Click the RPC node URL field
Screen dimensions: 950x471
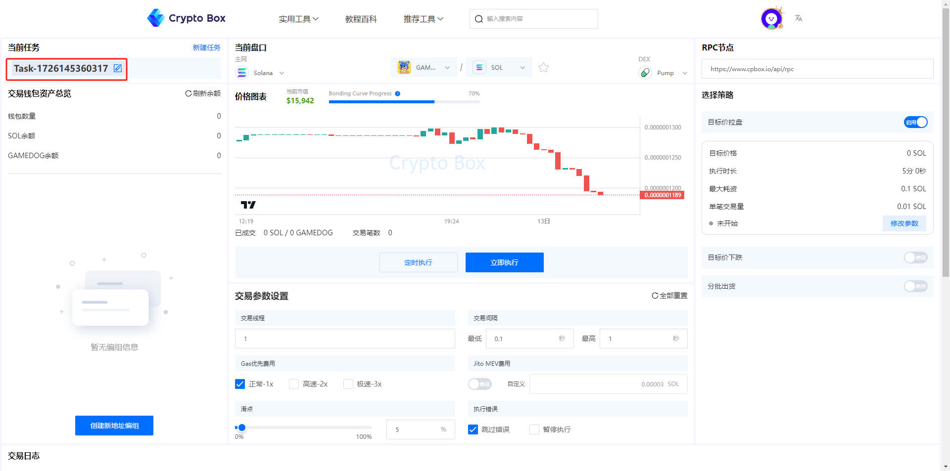(x=817, y=69)
